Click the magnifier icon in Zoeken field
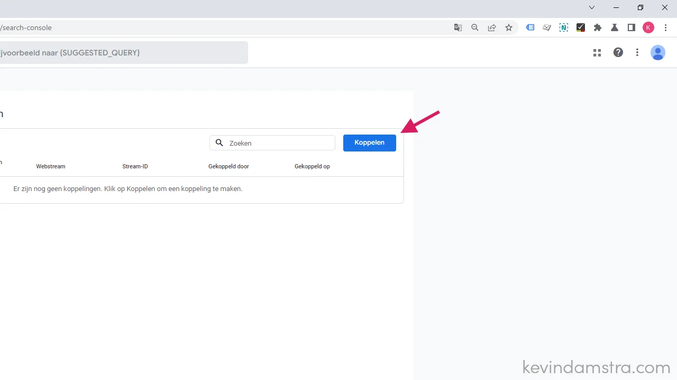The height and width of the screenshot is (380, 677). 219,143
